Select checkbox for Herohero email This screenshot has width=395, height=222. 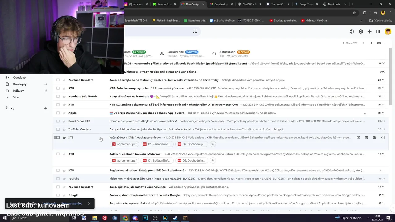(x=58, y=97)
